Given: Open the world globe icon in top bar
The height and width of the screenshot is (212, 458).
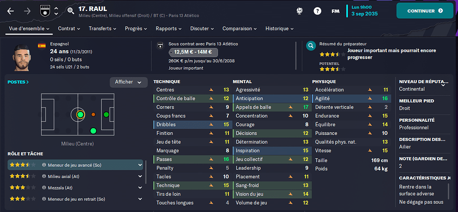Looking at the screenshot, I should click(x=299, y=11).
